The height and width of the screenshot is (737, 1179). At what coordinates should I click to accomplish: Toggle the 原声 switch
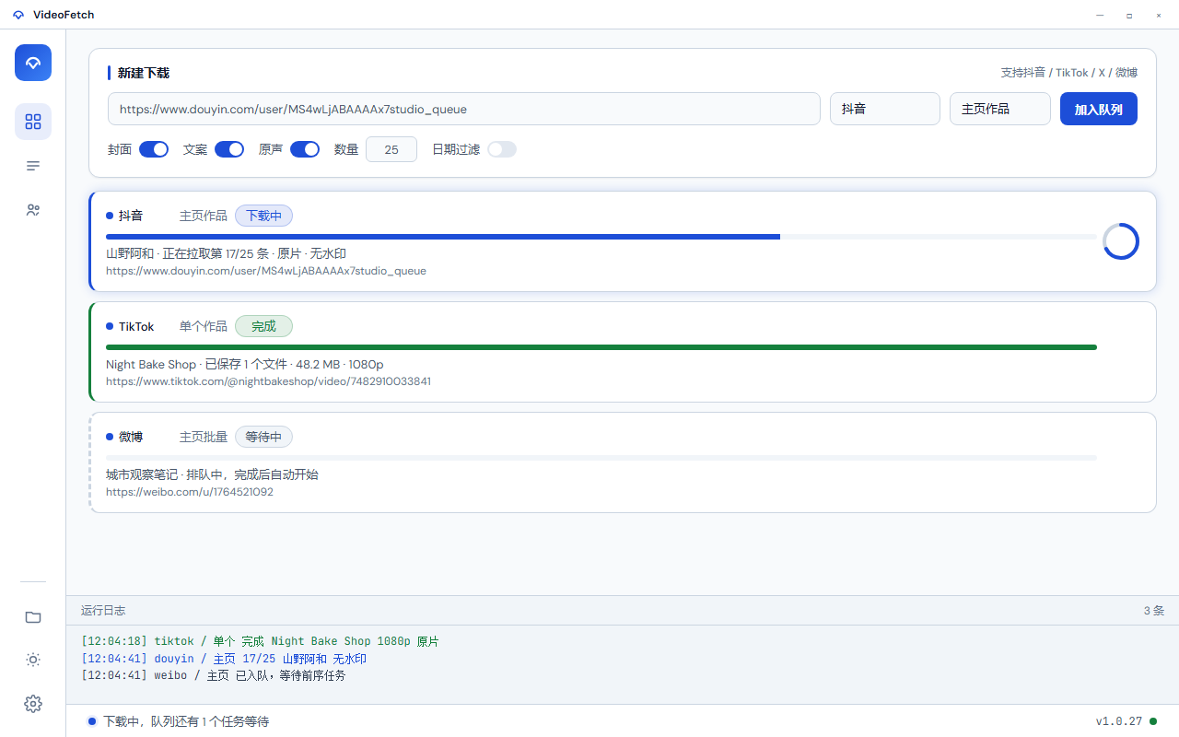pos(305,149)
